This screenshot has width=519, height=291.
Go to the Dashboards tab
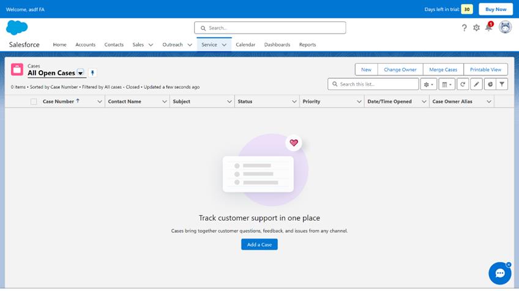pyautogui.click(x=277, y=45)
